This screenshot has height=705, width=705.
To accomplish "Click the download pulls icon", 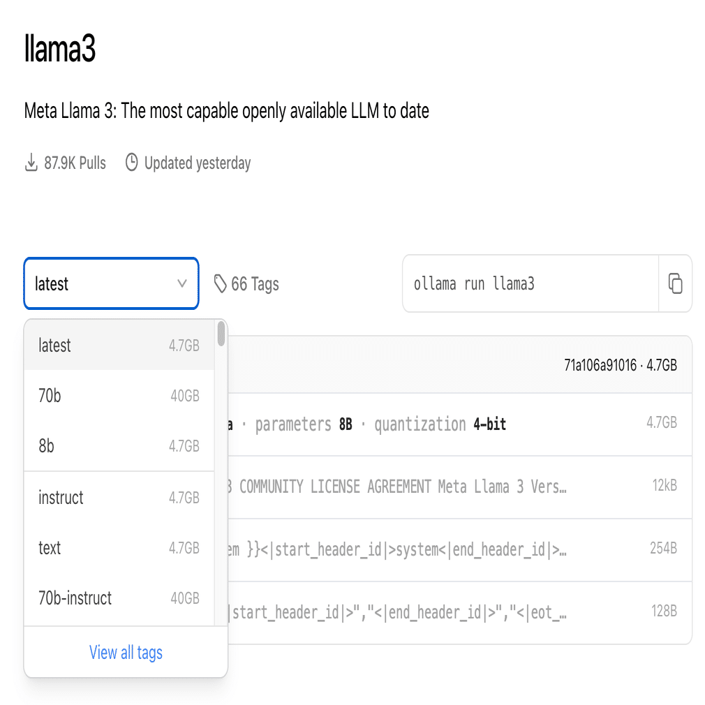I will (31, 163).
